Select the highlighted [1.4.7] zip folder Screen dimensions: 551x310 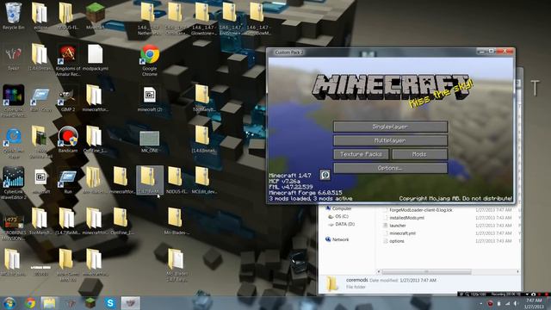tap(150, 180)
